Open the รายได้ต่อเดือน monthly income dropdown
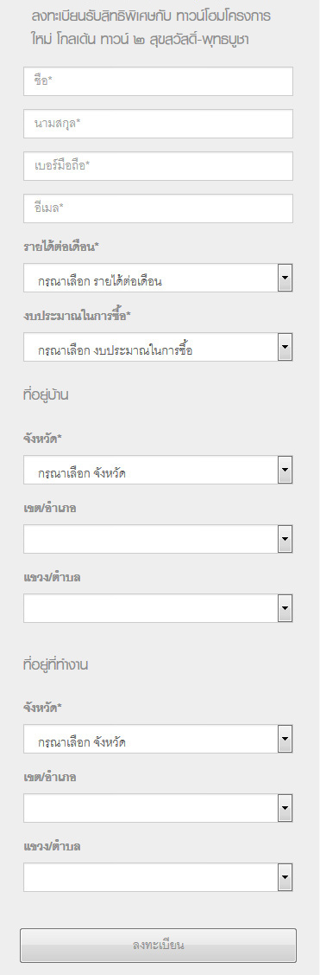 [158, 278]
